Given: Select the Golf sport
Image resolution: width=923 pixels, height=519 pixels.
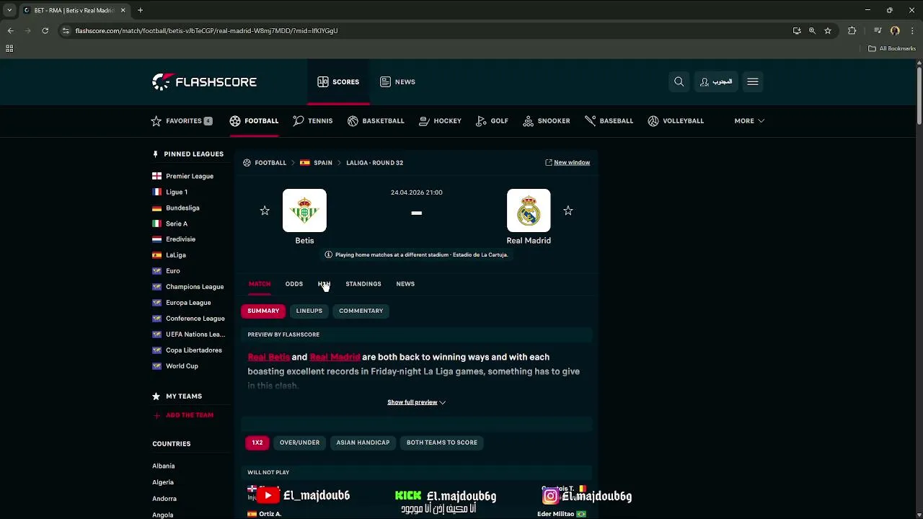Looking at the screenshot, I should (x=492, y=121).
